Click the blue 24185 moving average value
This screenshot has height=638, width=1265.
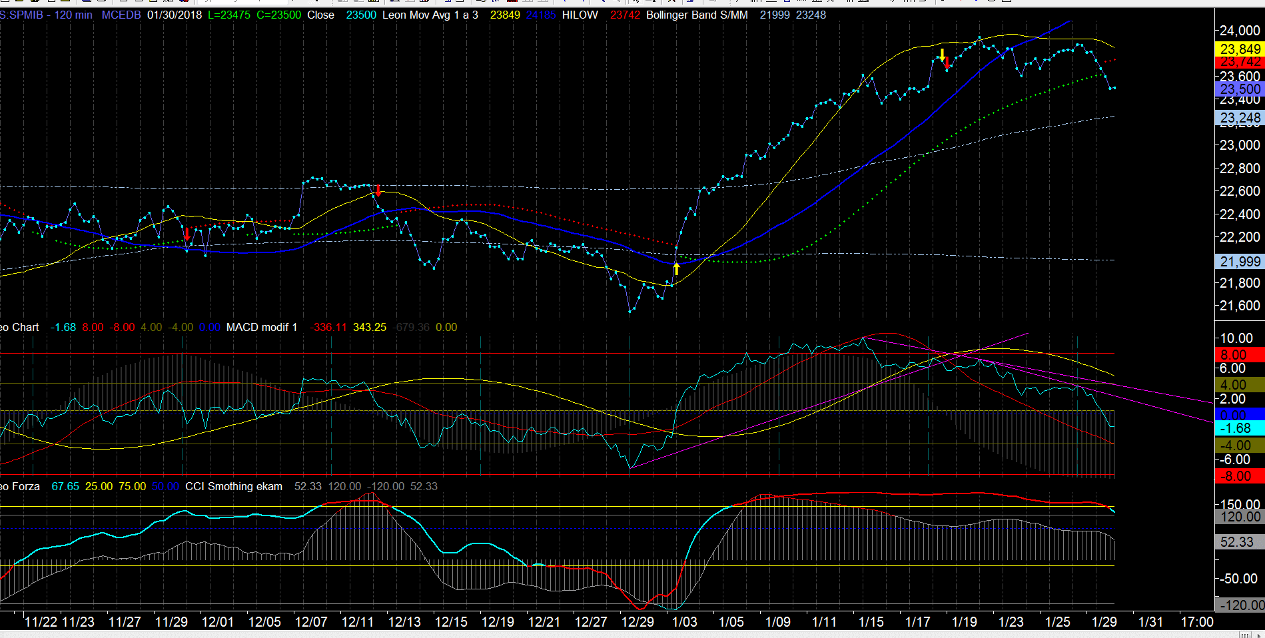[x=541, y=15]
